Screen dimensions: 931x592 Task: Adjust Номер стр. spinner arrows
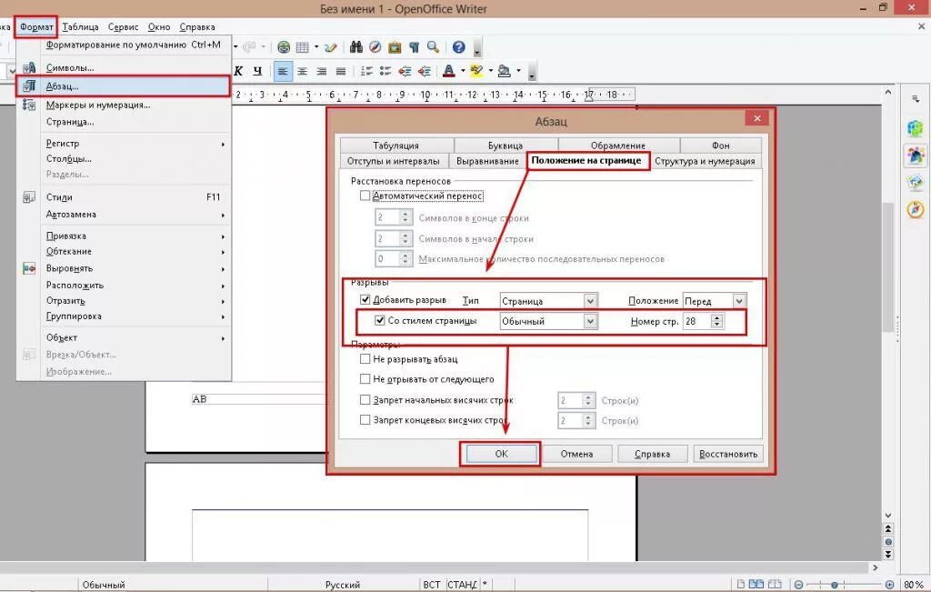717,321
